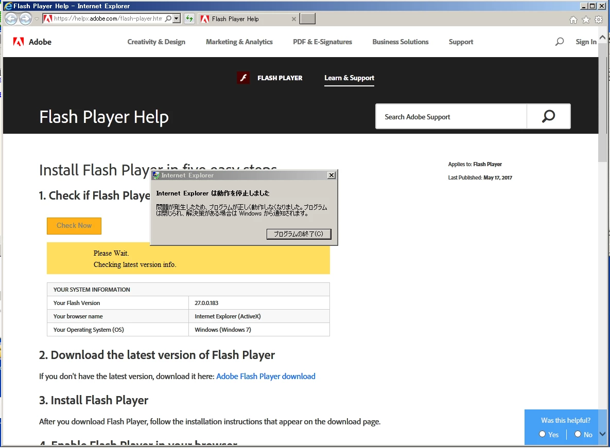
Task: Click the Flash version value 27.0.0.183
Action: pos(206,303)
